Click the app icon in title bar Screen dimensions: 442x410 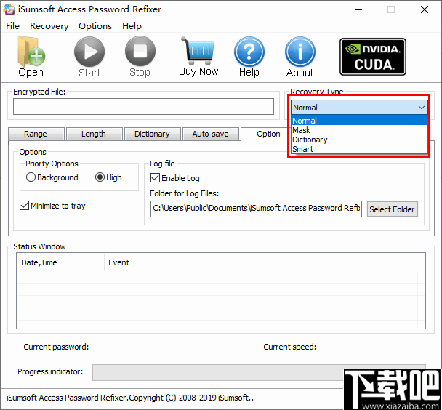[x=9, y=9]
